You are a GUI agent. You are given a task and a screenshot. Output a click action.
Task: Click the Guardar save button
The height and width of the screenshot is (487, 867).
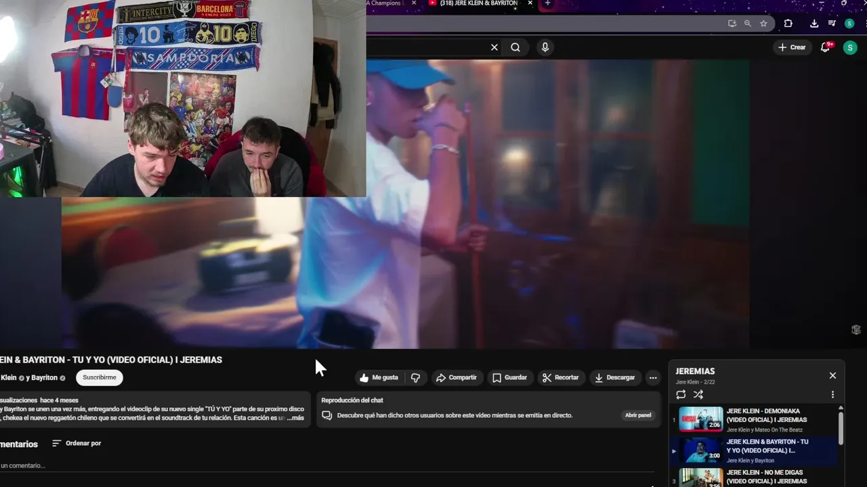coord(509,377)
